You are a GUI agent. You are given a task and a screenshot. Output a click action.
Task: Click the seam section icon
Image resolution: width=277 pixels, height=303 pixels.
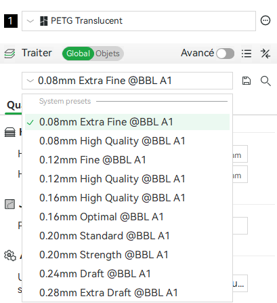(x=9, y=204)
